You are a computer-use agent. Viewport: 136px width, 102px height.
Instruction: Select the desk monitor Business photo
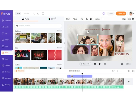coord(22,38)
